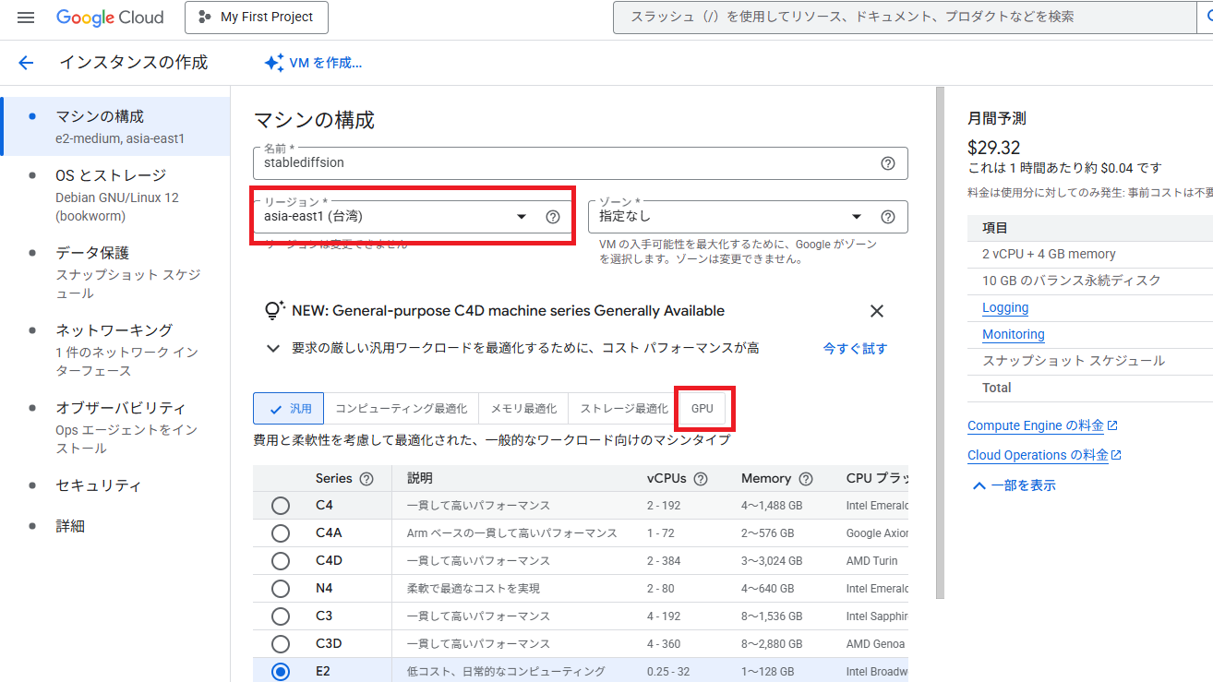Click the AMD Turin CPU platform cell
The width and height of the screenshot is (1213, 682).
pyautogui.click(x=872, y=561)
